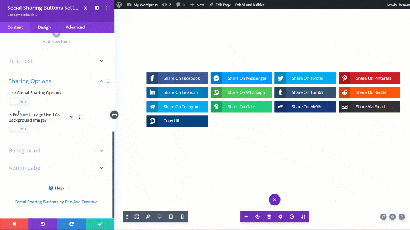Open editing history clock icon
410x230 pixels.
pos(292,217)
